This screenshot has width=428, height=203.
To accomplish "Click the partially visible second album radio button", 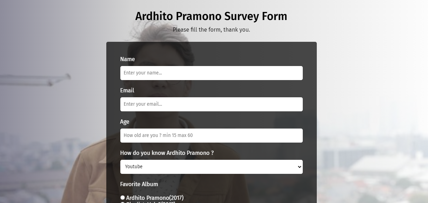I will pos(123,202).
